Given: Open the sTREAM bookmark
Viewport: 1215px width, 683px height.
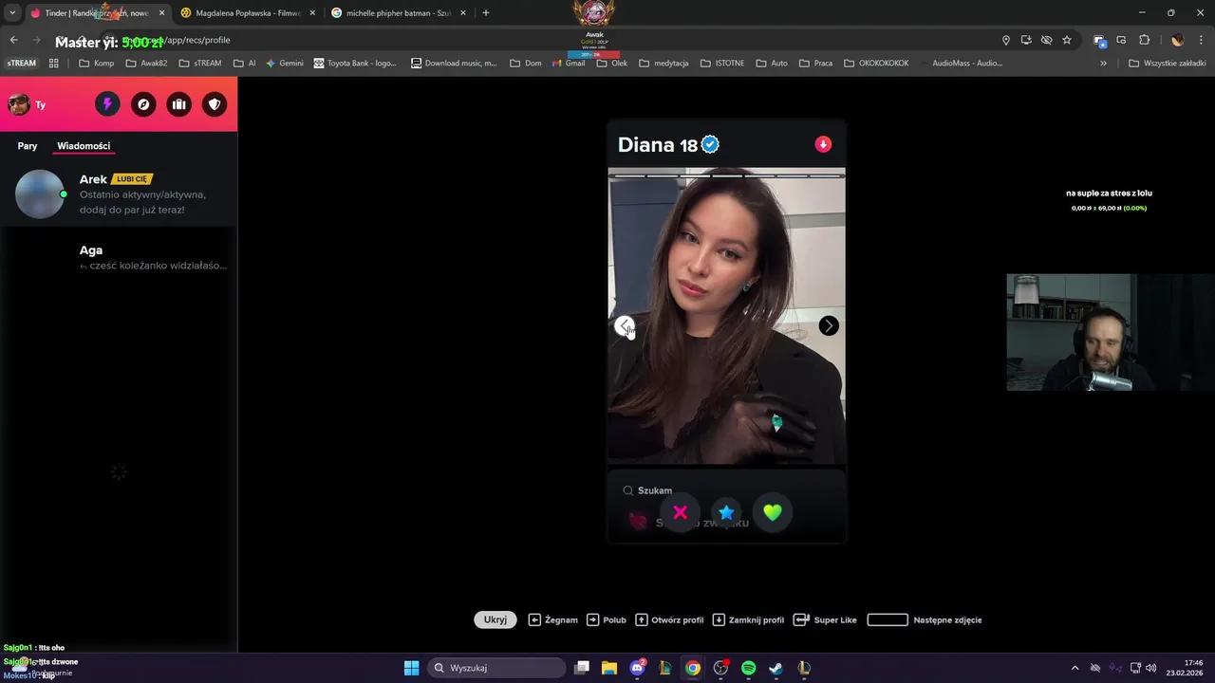Looking at the screenshot, I should click(x=21, y=64).
